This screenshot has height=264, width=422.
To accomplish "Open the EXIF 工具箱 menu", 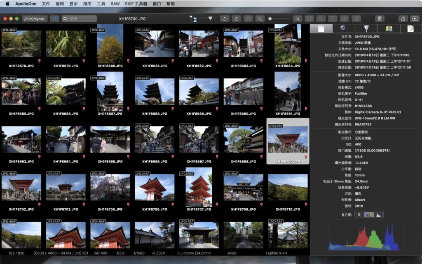I will (x=136, y=4).
